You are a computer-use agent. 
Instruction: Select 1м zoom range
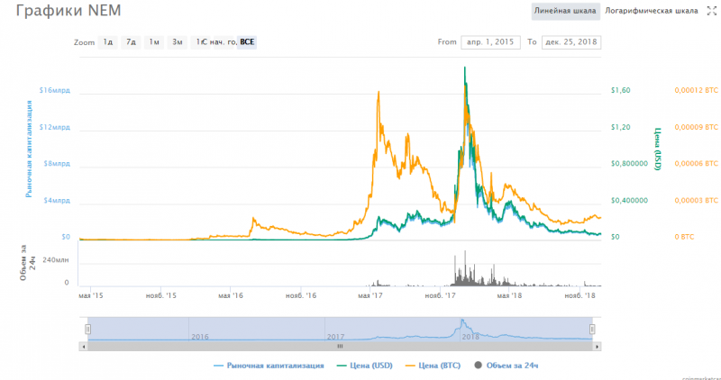pos(154,42)
